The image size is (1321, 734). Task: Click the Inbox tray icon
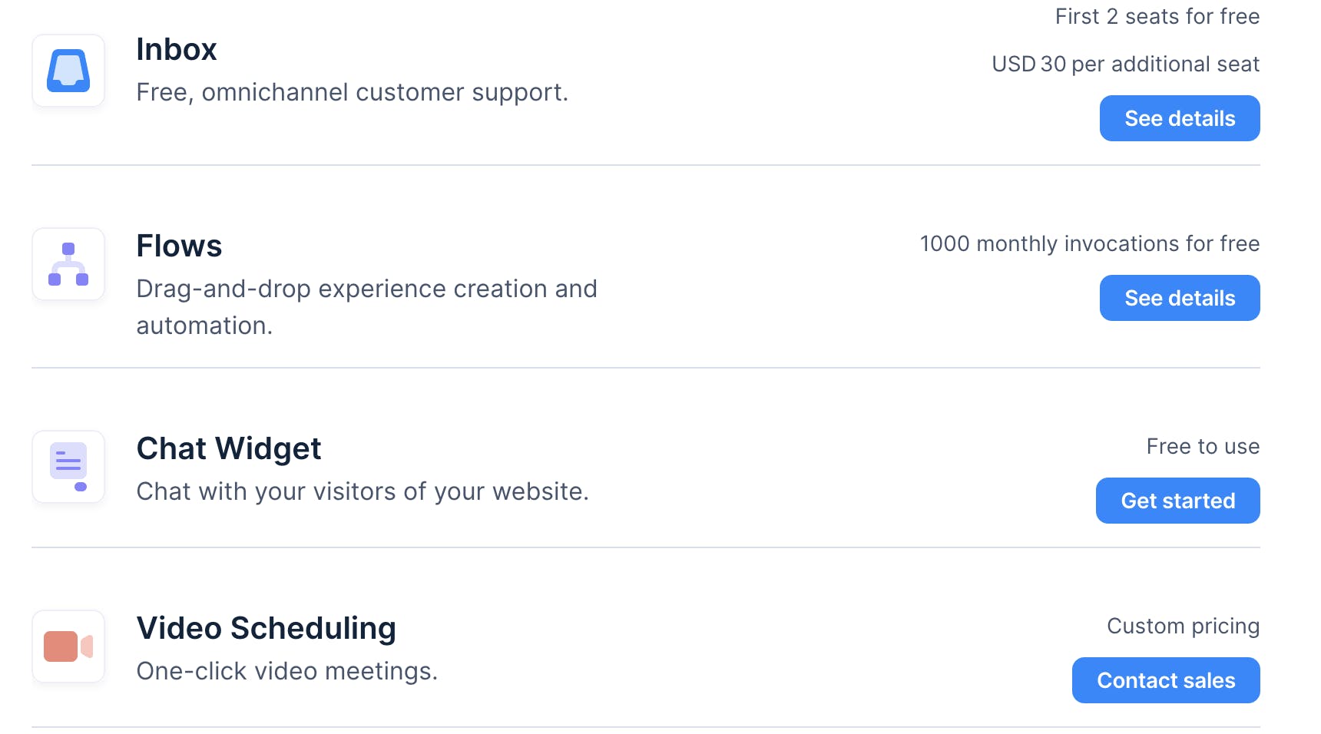point(68,71)
